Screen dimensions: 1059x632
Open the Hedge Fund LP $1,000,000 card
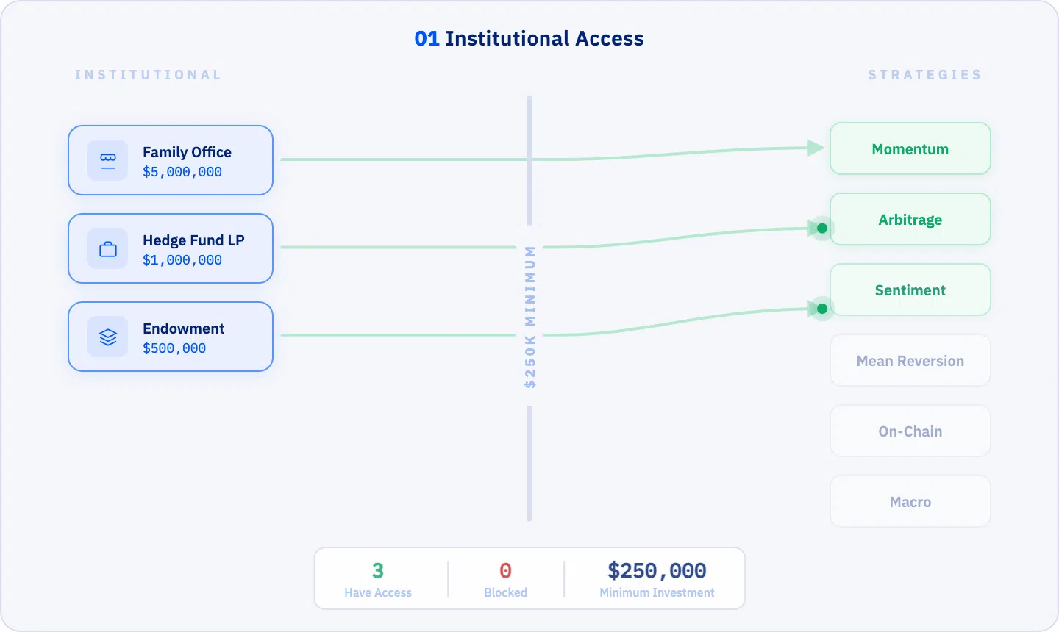click(x=171, y=248)
